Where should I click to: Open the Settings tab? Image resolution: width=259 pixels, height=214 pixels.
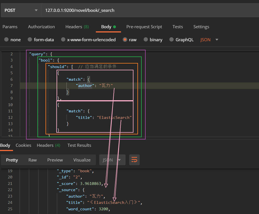tap(201, 27)
